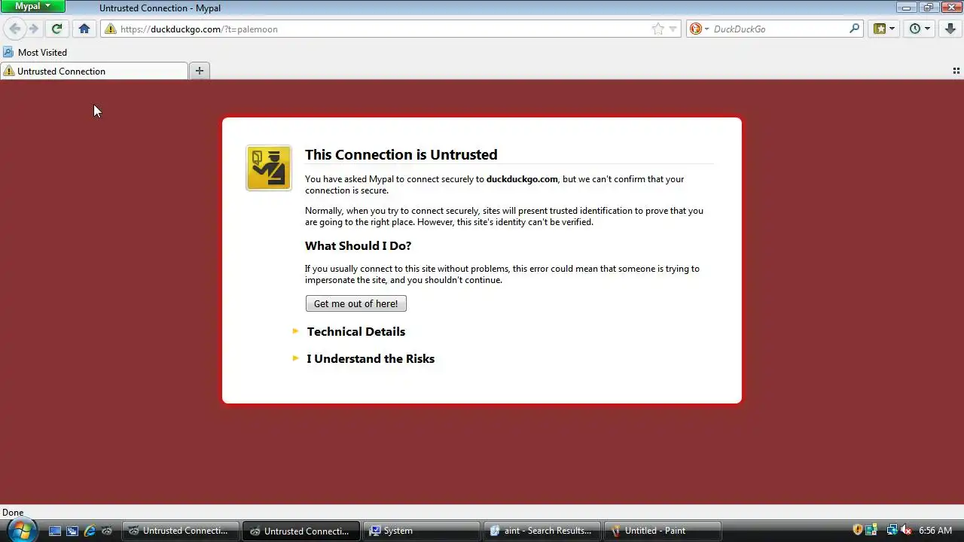Click the 'What Should I Do?' heading
The width and height of the screenshot is (964, 542).
point(358,245)
